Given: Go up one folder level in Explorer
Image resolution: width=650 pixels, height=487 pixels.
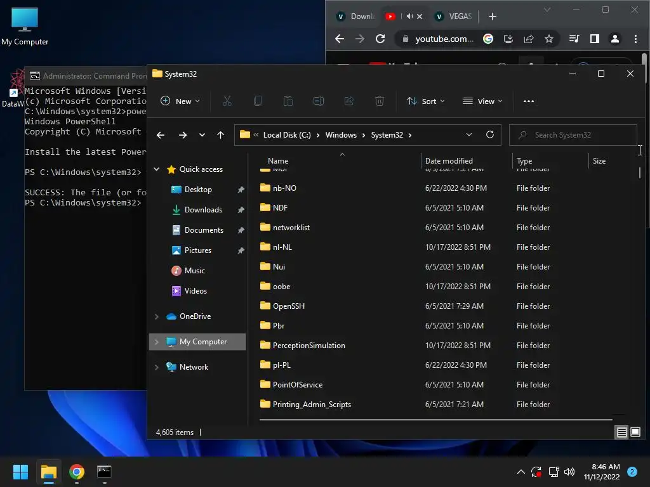Looking at the screenshot, I should click(x=220, y=135).
